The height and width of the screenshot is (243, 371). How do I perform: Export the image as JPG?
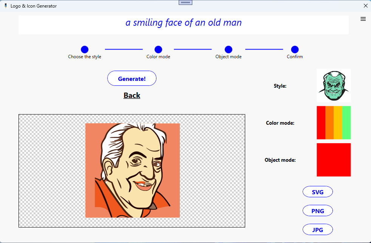coord(317,230)
